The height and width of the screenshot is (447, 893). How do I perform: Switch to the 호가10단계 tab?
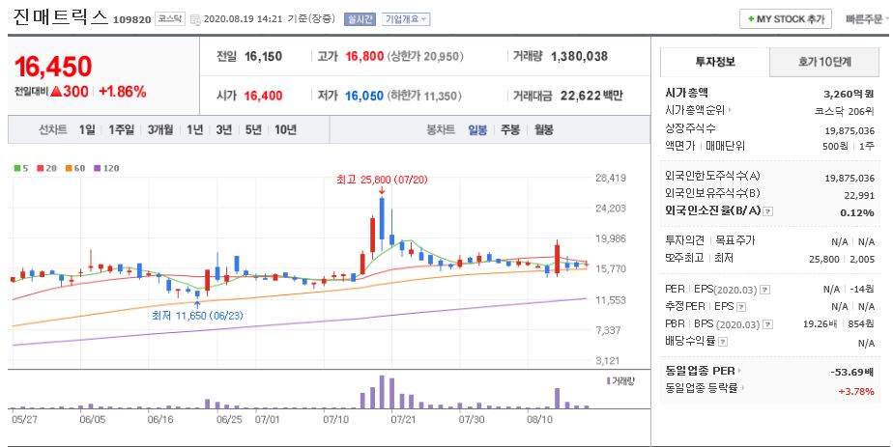point(825,62)
